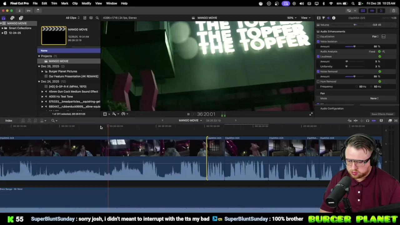
Task: Switch to the Video inspector icon
Action: [318, 18]
